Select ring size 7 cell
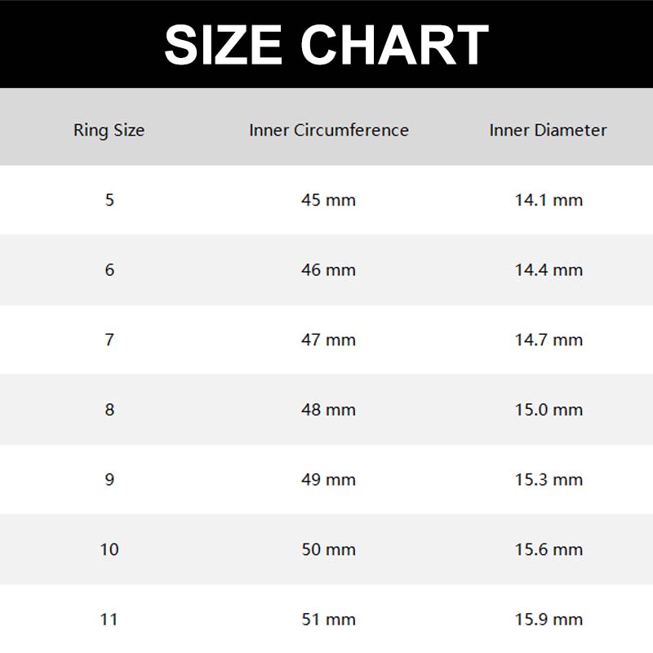 [x=109, y=340]
